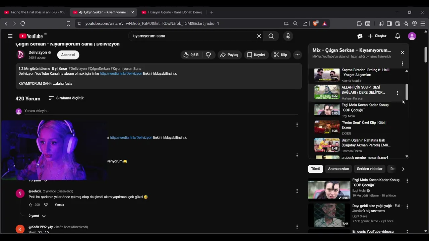Expand description with ...daha fazla
The image size is (429, 241).
(62, 84)
